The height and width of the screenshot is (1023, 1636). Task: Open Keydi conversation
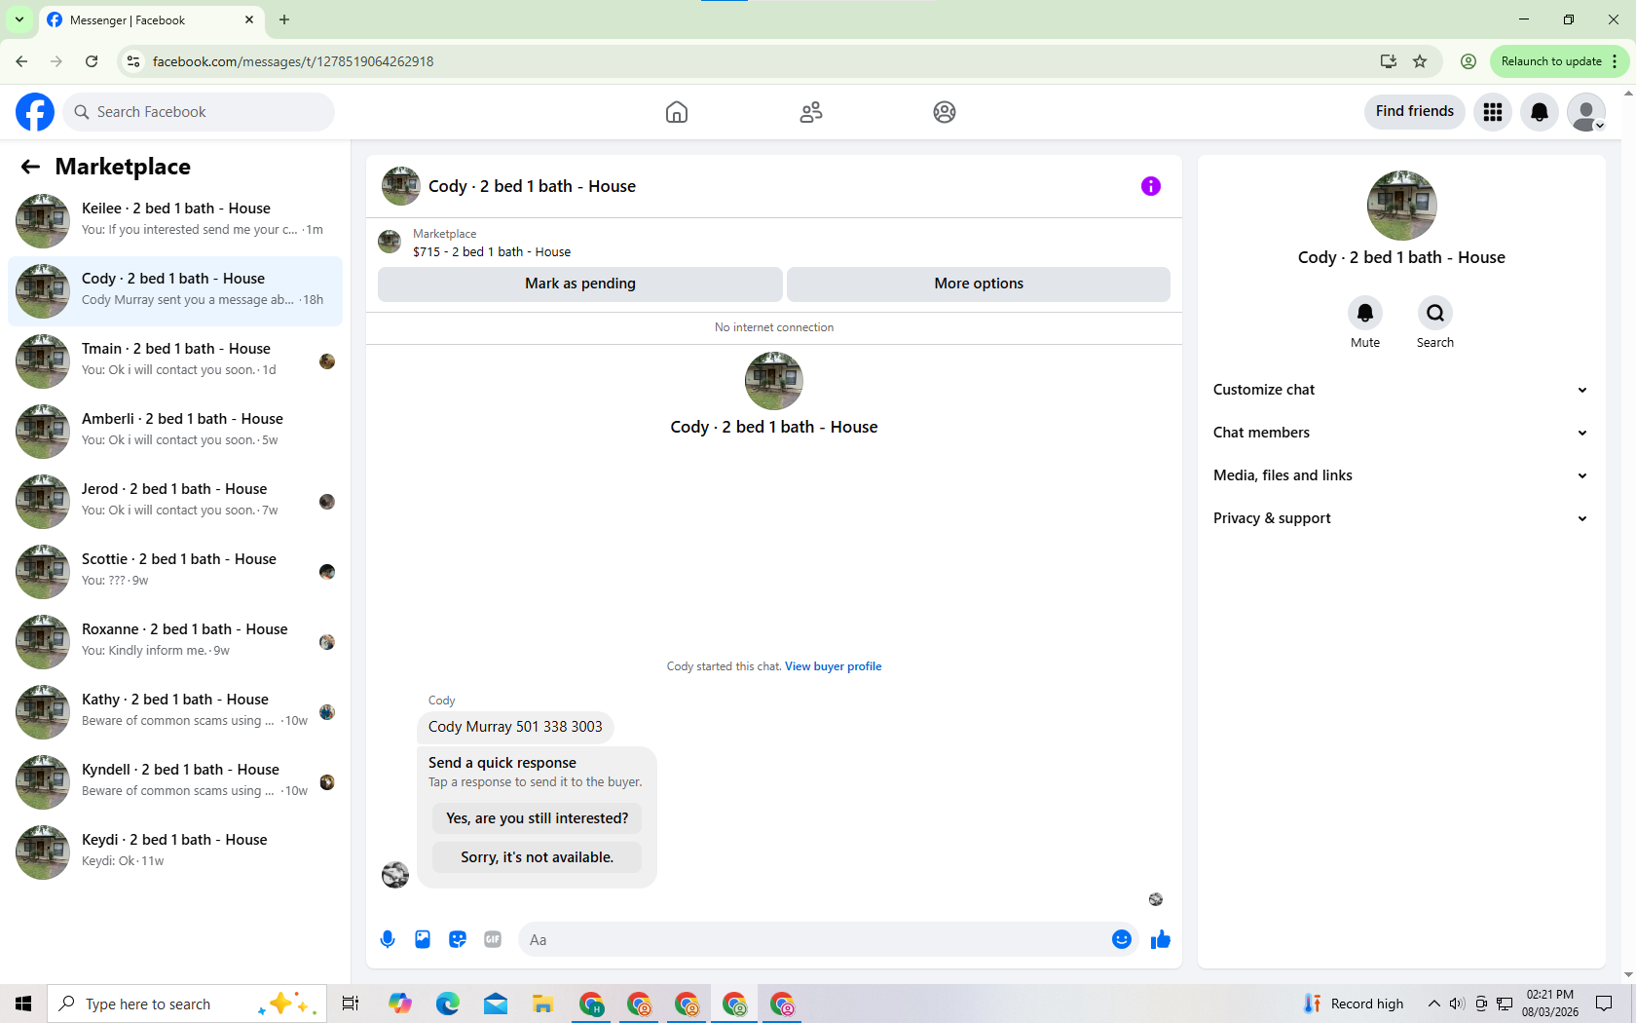click(x=175, y=852)
